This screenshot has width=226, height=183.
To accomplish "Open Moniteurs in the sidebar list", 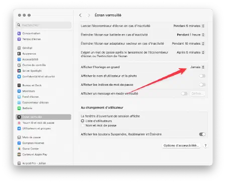I will (x=43, y=91).
